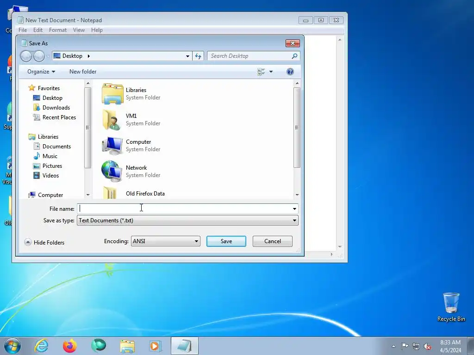The width and height of the screenshot is (474, 355).
Task: Click the navigation pane scrollbar thumb
Action: [x=87, y=128]
